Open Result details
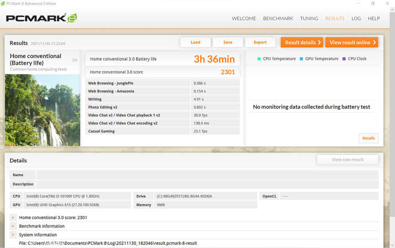This screenshot has width=395, height=248. 303,43
